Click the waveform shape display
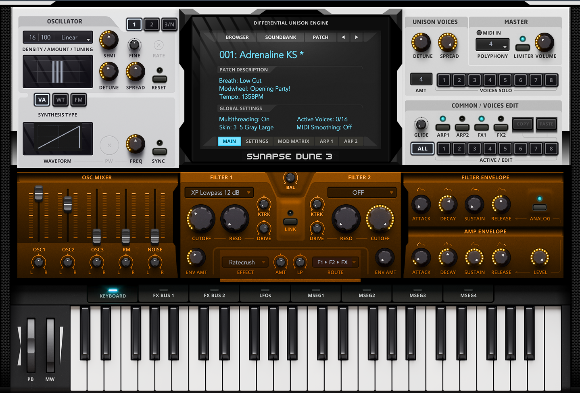The image size is (580, 393). pos(58,139)
